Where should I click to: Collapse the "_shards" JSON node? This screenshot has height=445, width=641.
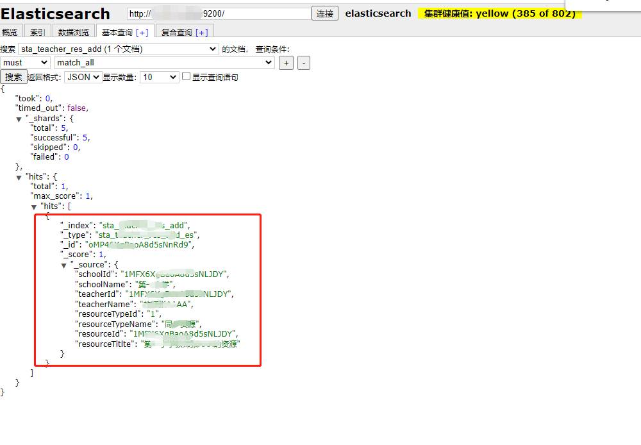pyautogui.click(x=19, y=119)
